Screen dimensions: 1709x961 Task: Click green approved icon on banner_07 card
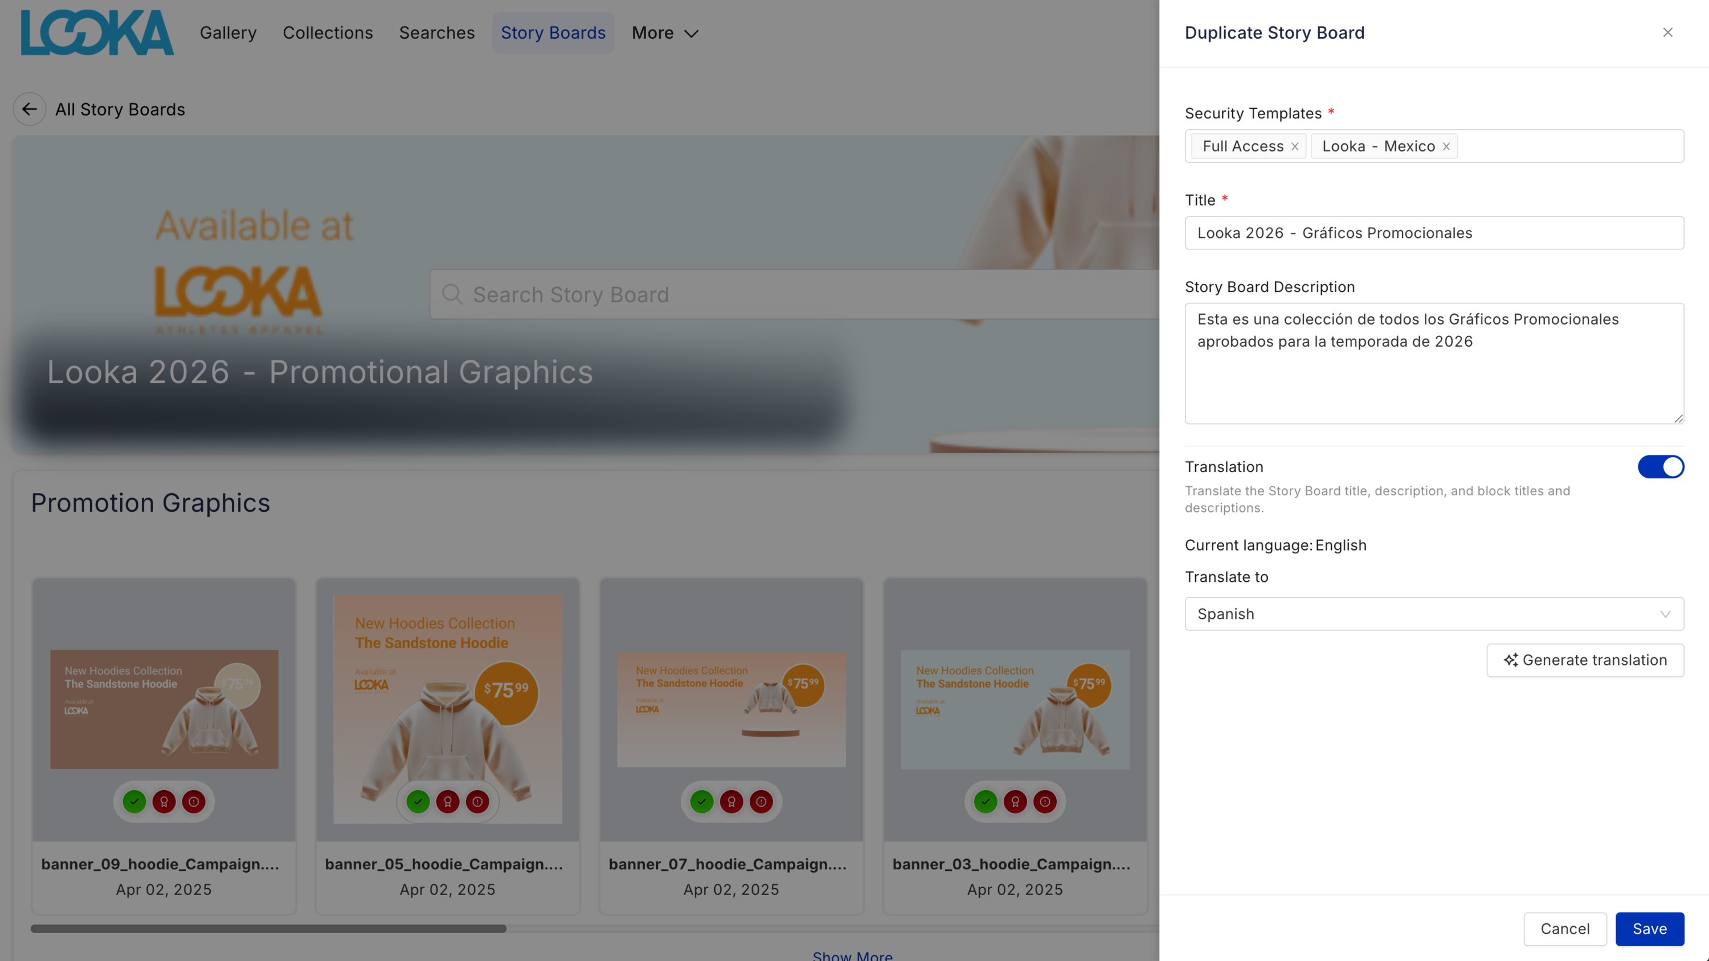[702, 802]
